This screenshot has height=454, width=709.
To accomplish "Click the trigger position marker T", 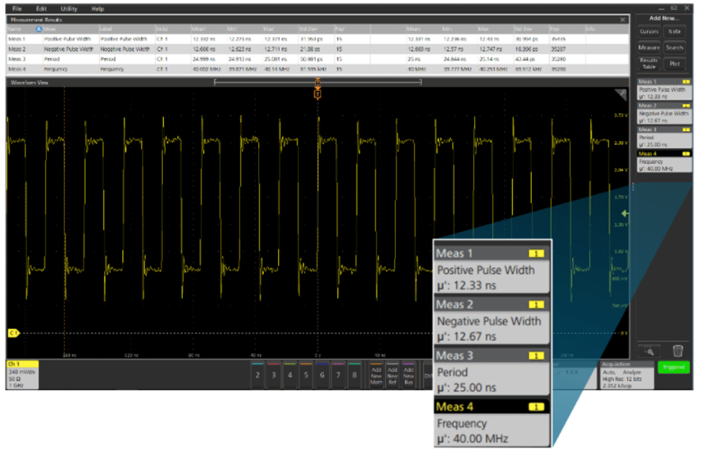I will pos(317,94).
